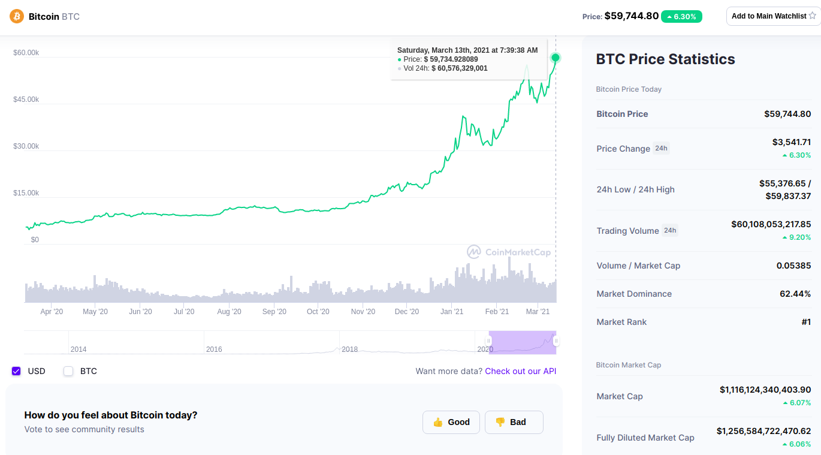Click the purple highlighted range in the timeline navigator
The height and width of the screenshot is (455, 821).
click(521, 342)
